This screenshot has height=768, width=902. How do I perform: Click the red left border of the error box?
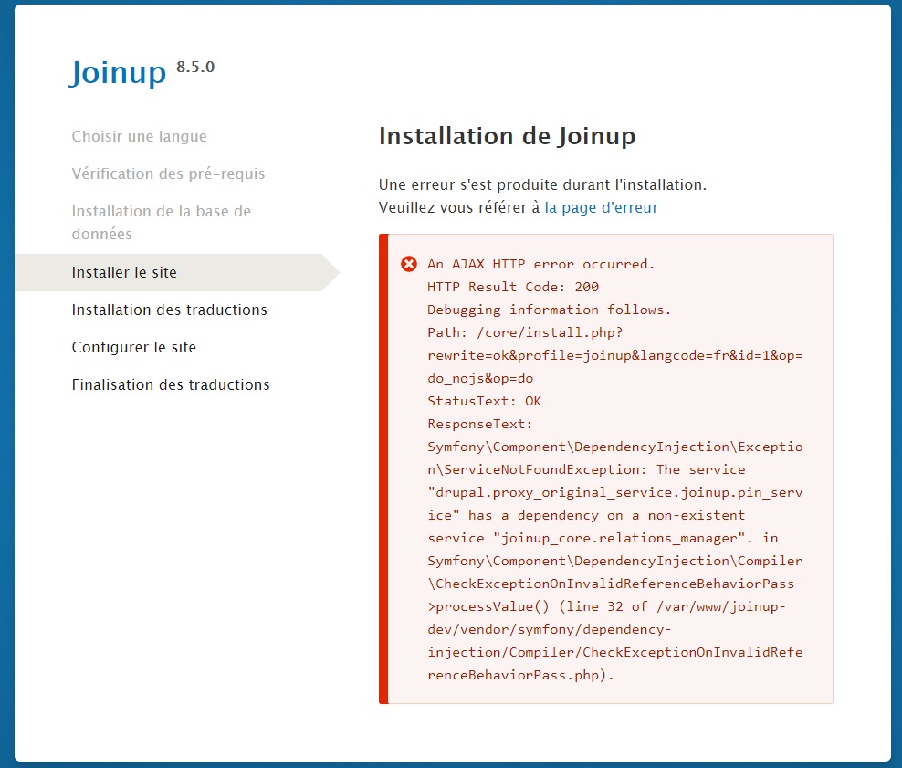[382, 457]
